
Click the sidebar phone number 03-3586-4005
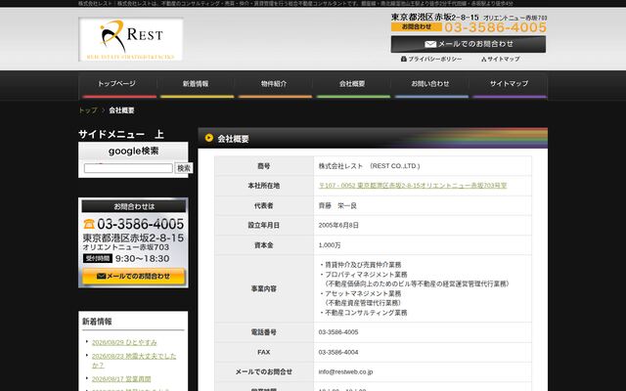pos(140,224)
